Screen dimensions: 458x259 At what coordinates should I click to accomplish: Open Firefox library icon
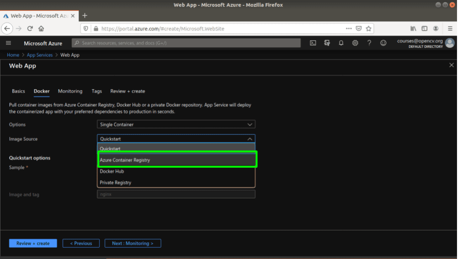(413, 29)
